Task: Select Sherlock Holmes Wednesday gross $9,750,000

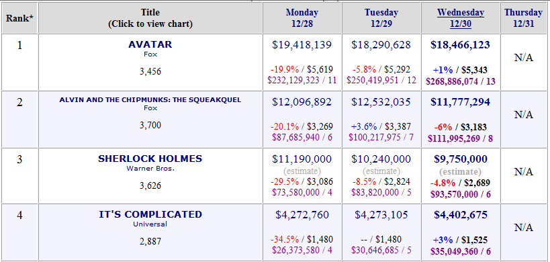Action: pos(461,159)
